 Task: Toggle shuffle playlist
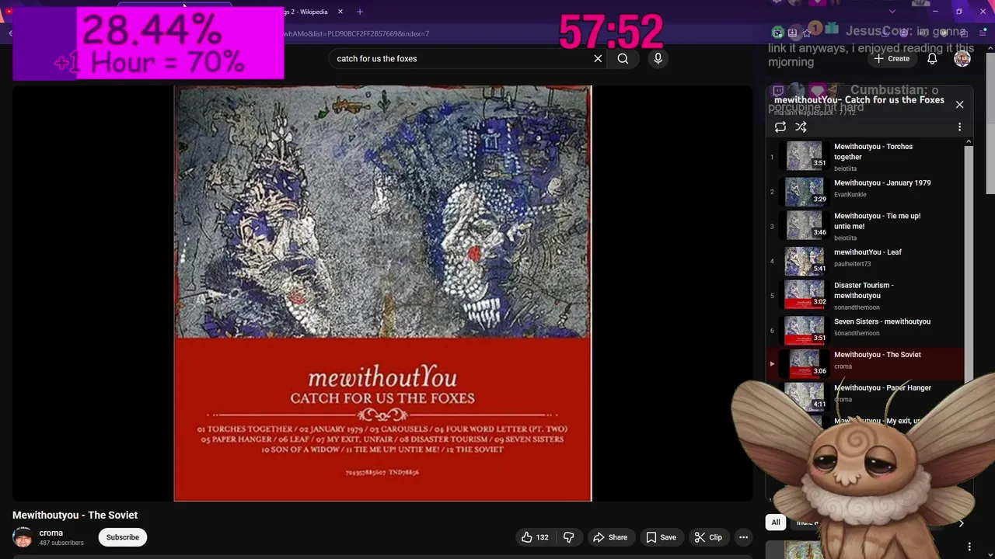pos(801,127)
